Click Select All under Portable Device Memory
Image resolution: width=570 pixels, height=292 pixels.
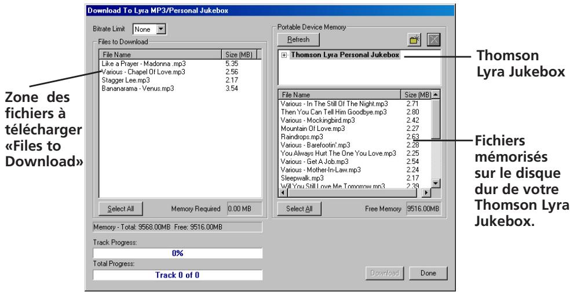(x=299, y=209)
